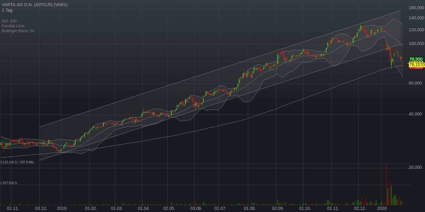Select the 2020 date label on time axis
Viewport: 425px width, 212px height.
click(382, 208)
